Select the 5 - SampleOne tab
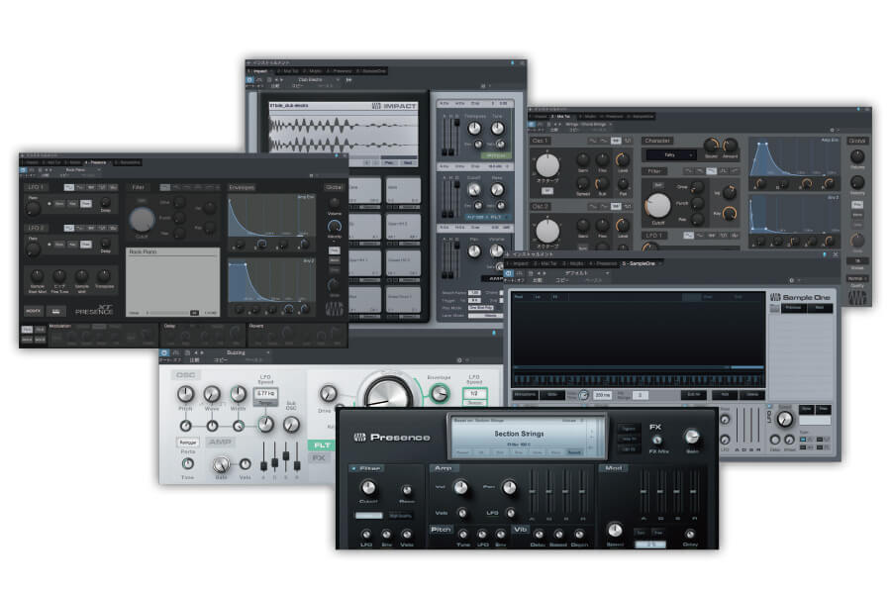Viewport: 891px width, 594px height. point(640,263)
